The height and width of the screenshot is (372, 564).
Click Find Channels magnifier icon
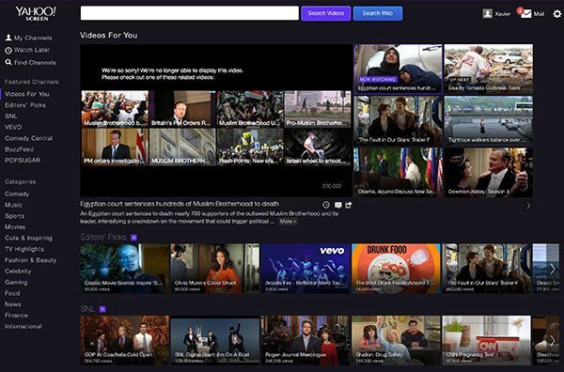8,63
